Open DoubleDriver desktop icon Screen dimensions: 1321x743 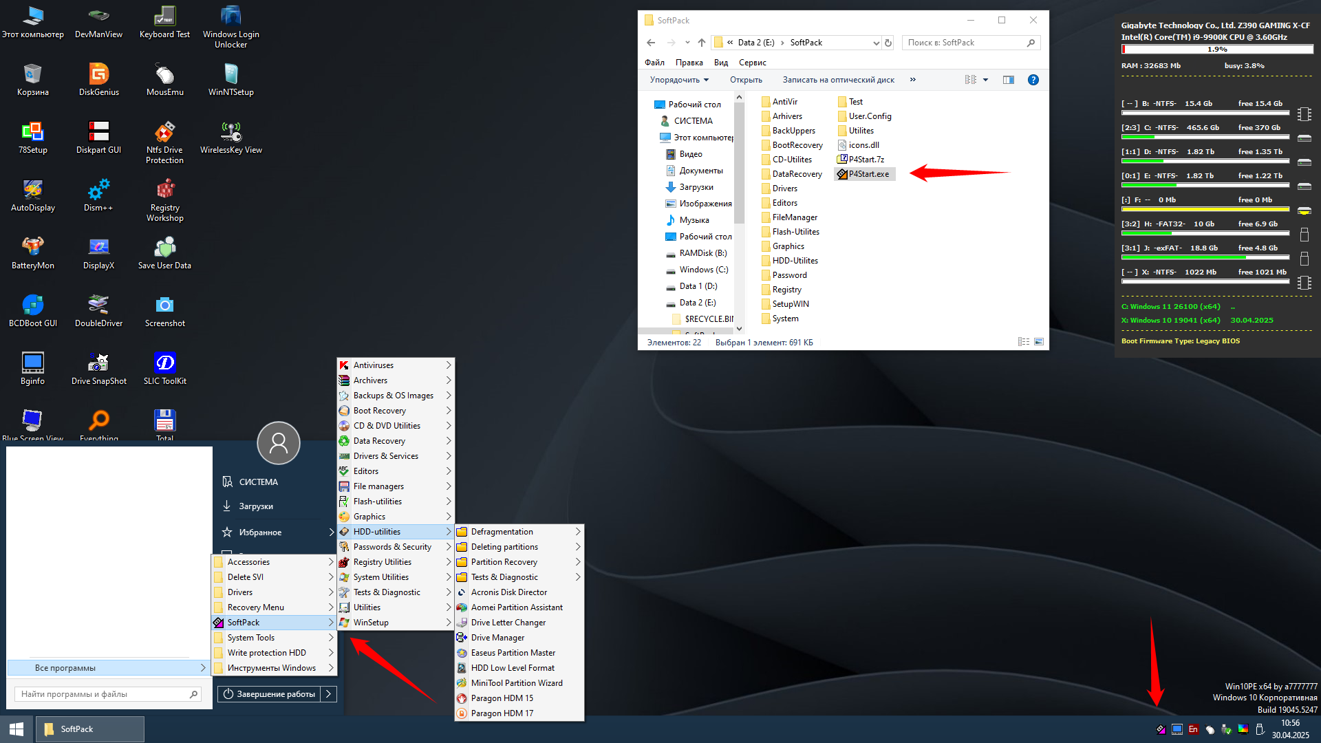(98, 311)
